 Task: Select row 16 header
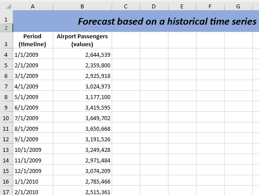[6, 180]
